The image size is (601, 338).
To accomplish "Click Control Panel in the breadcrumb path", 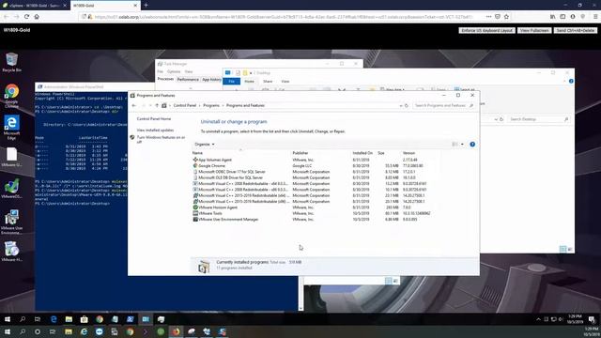I will point(185,105).
